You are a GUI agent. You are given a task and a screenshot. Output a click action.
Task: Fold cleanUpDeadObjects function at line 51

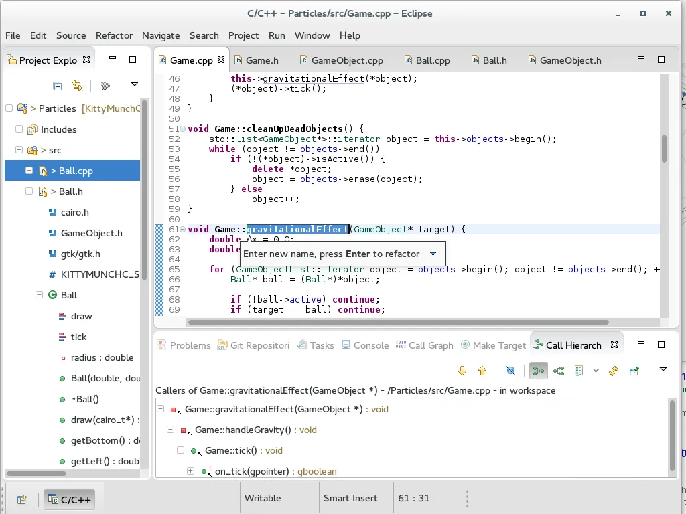pyautogui.click(x=183, y=129)
